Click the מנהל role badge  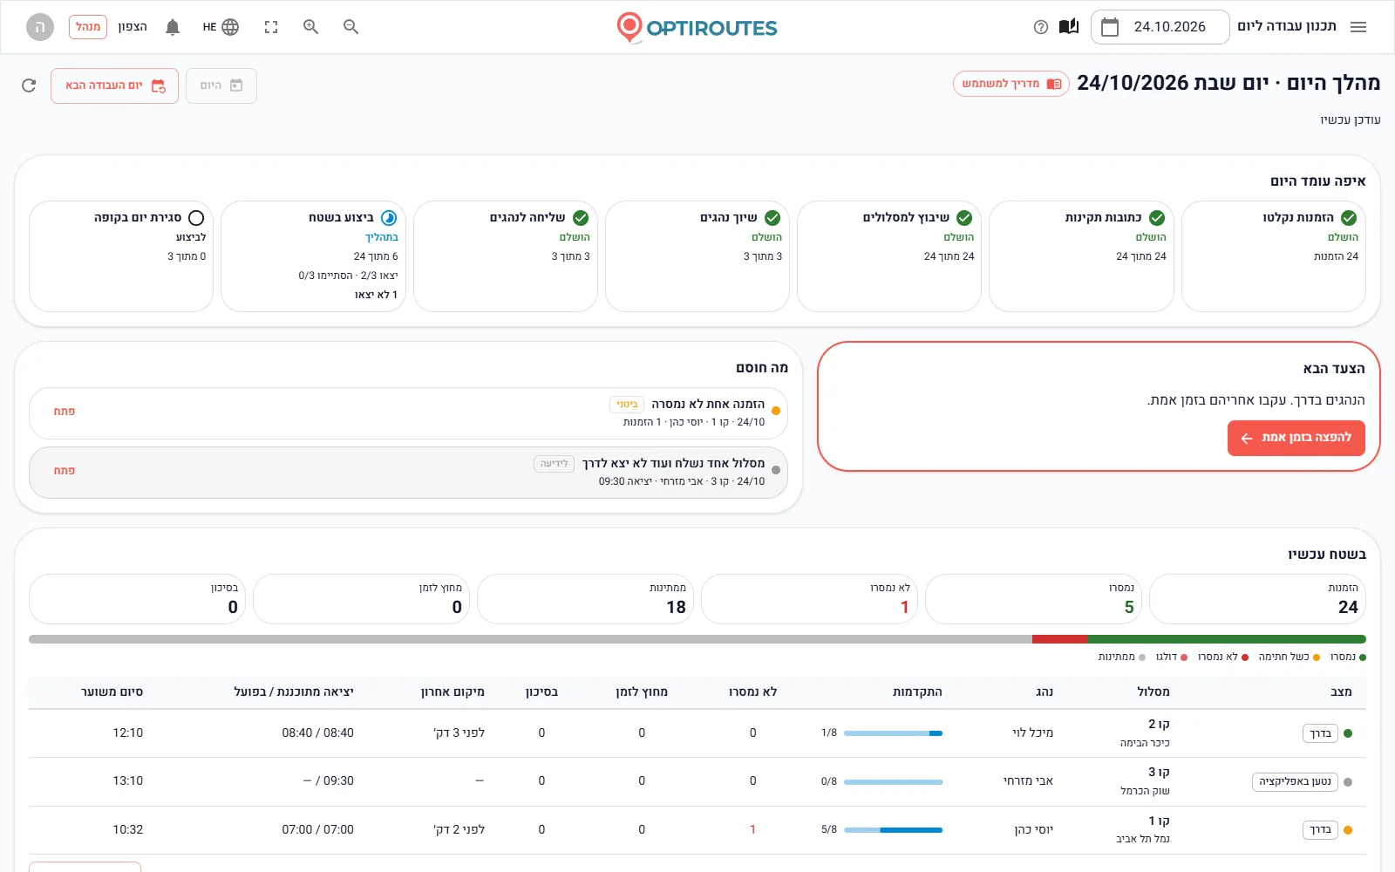(88, 27)
